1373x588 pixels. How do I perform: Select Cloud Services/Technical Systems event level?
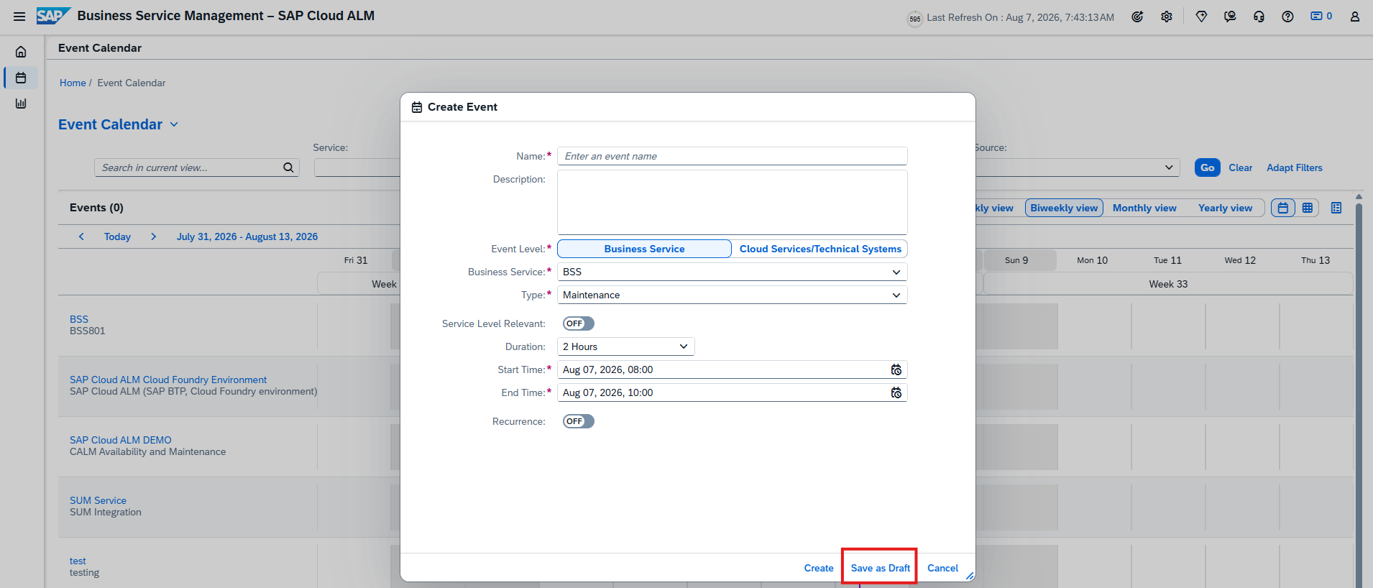[820, 249]
